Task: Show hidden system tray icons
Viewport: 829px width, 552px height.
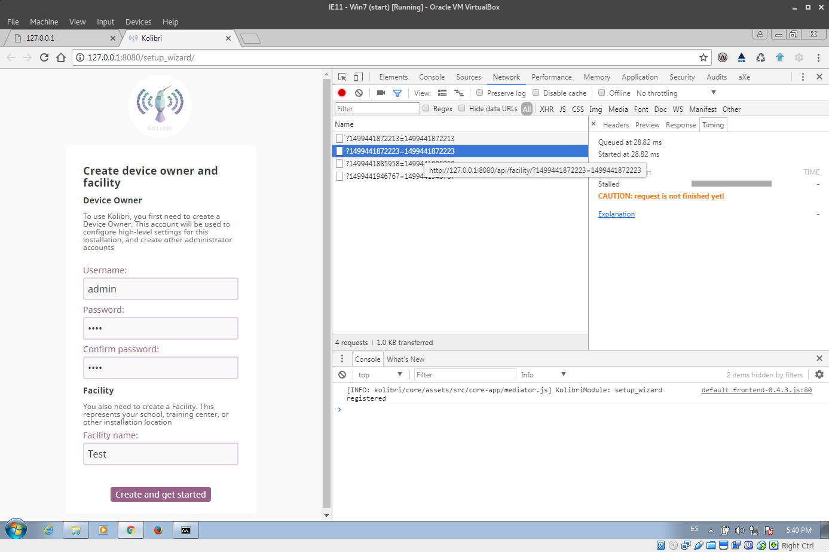Action: 711,530
